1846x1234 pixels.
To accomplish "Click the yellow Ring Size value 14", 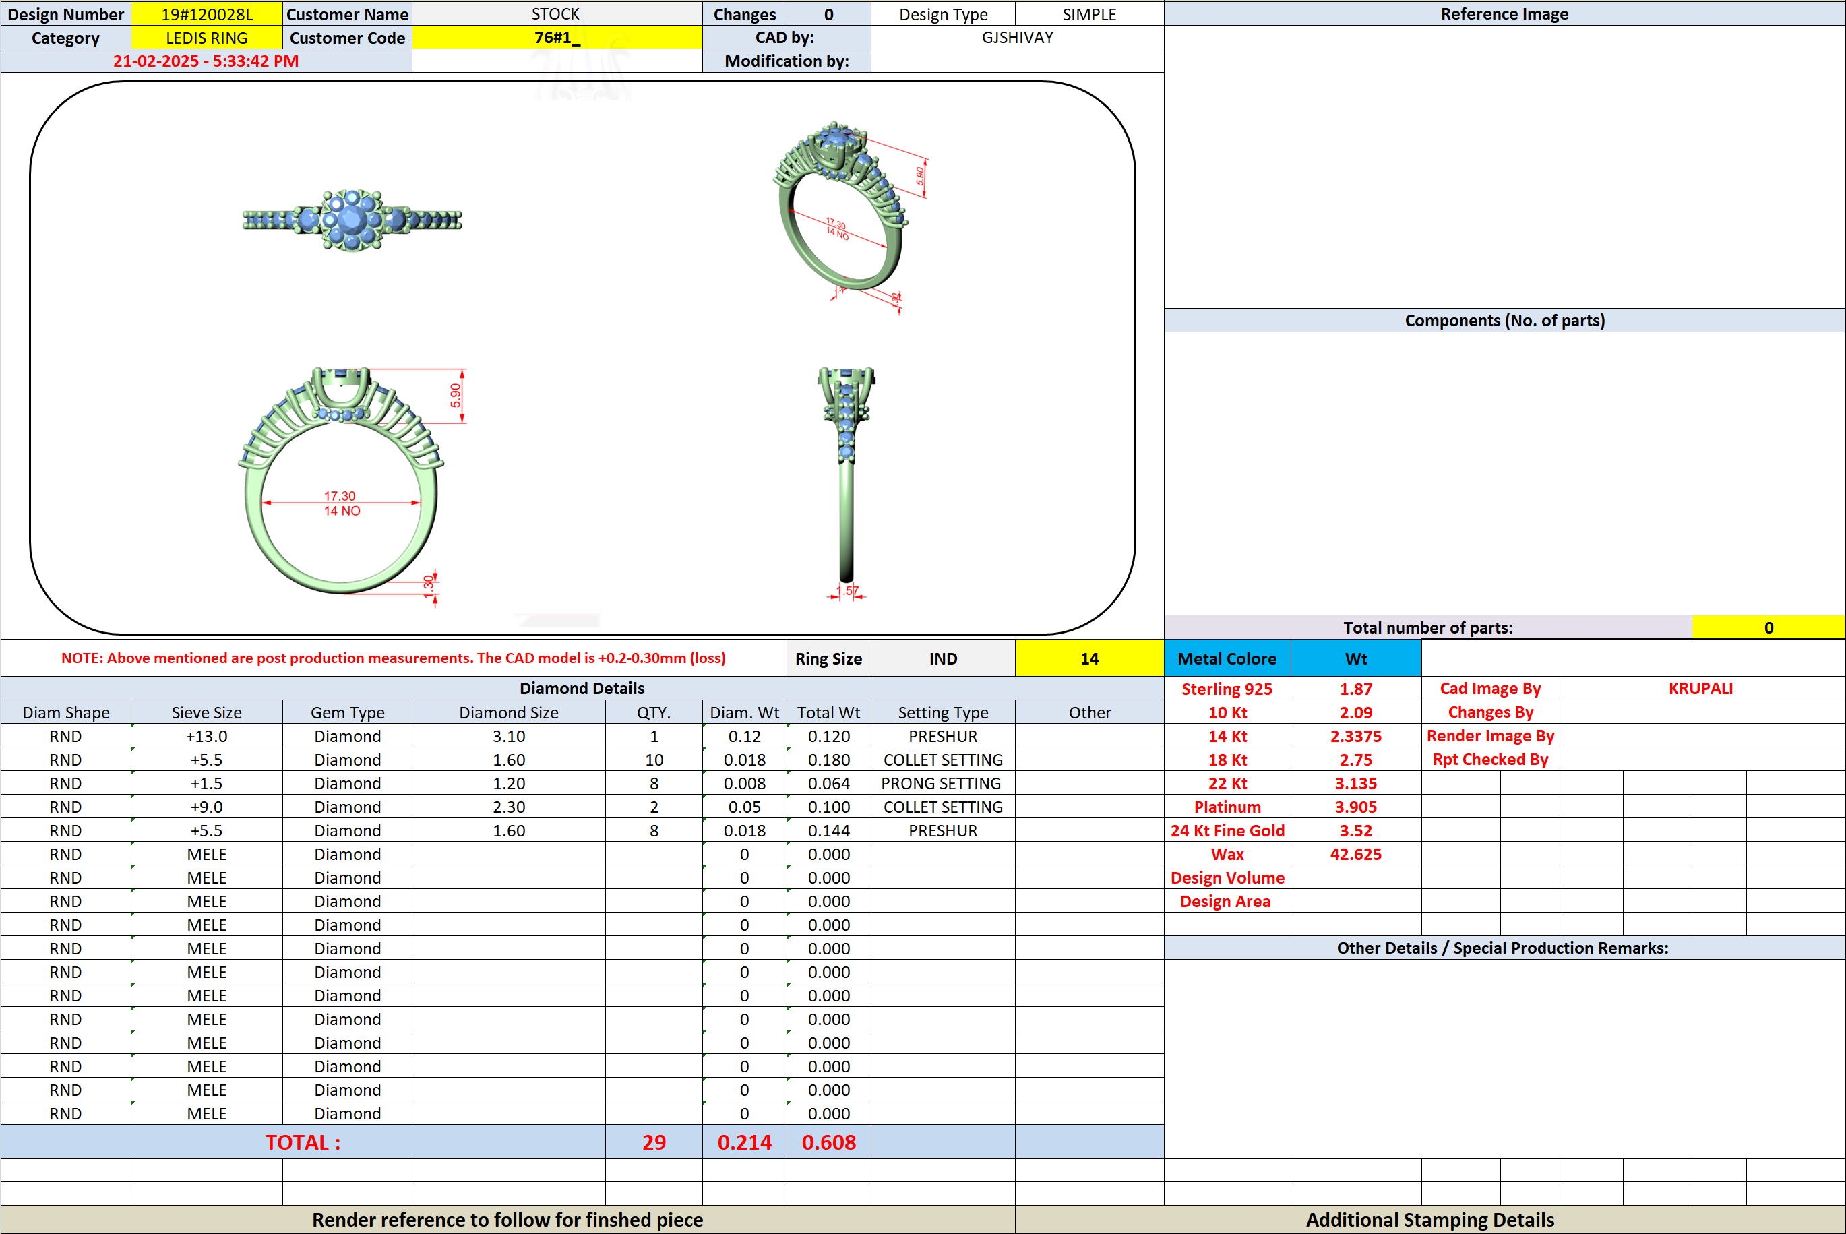I will [x=1089, y=658].
